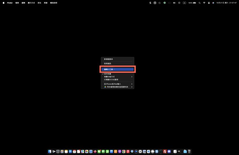Viewport: 239px width, 155px height.
Task: Open the 輔助說明 menu
Action: click(54, 3)
